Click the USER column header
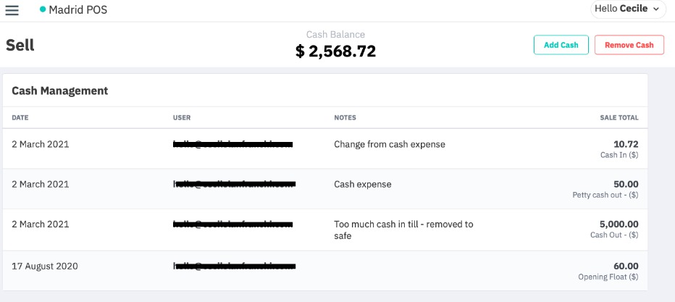The image size is (675, 302). [x=182, y=117]
